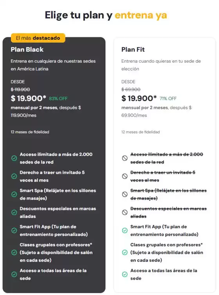Select the Plan Fit title
This screenshot has height=295, width=219.
pyautogui.click(x=133, y=49)
